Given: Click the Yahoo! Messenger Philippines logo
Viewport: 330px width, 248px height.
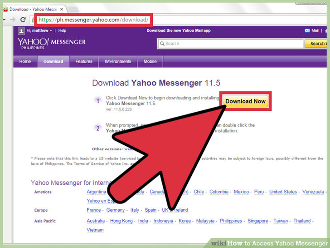Looking at the screenshot, I should (52, 44).
